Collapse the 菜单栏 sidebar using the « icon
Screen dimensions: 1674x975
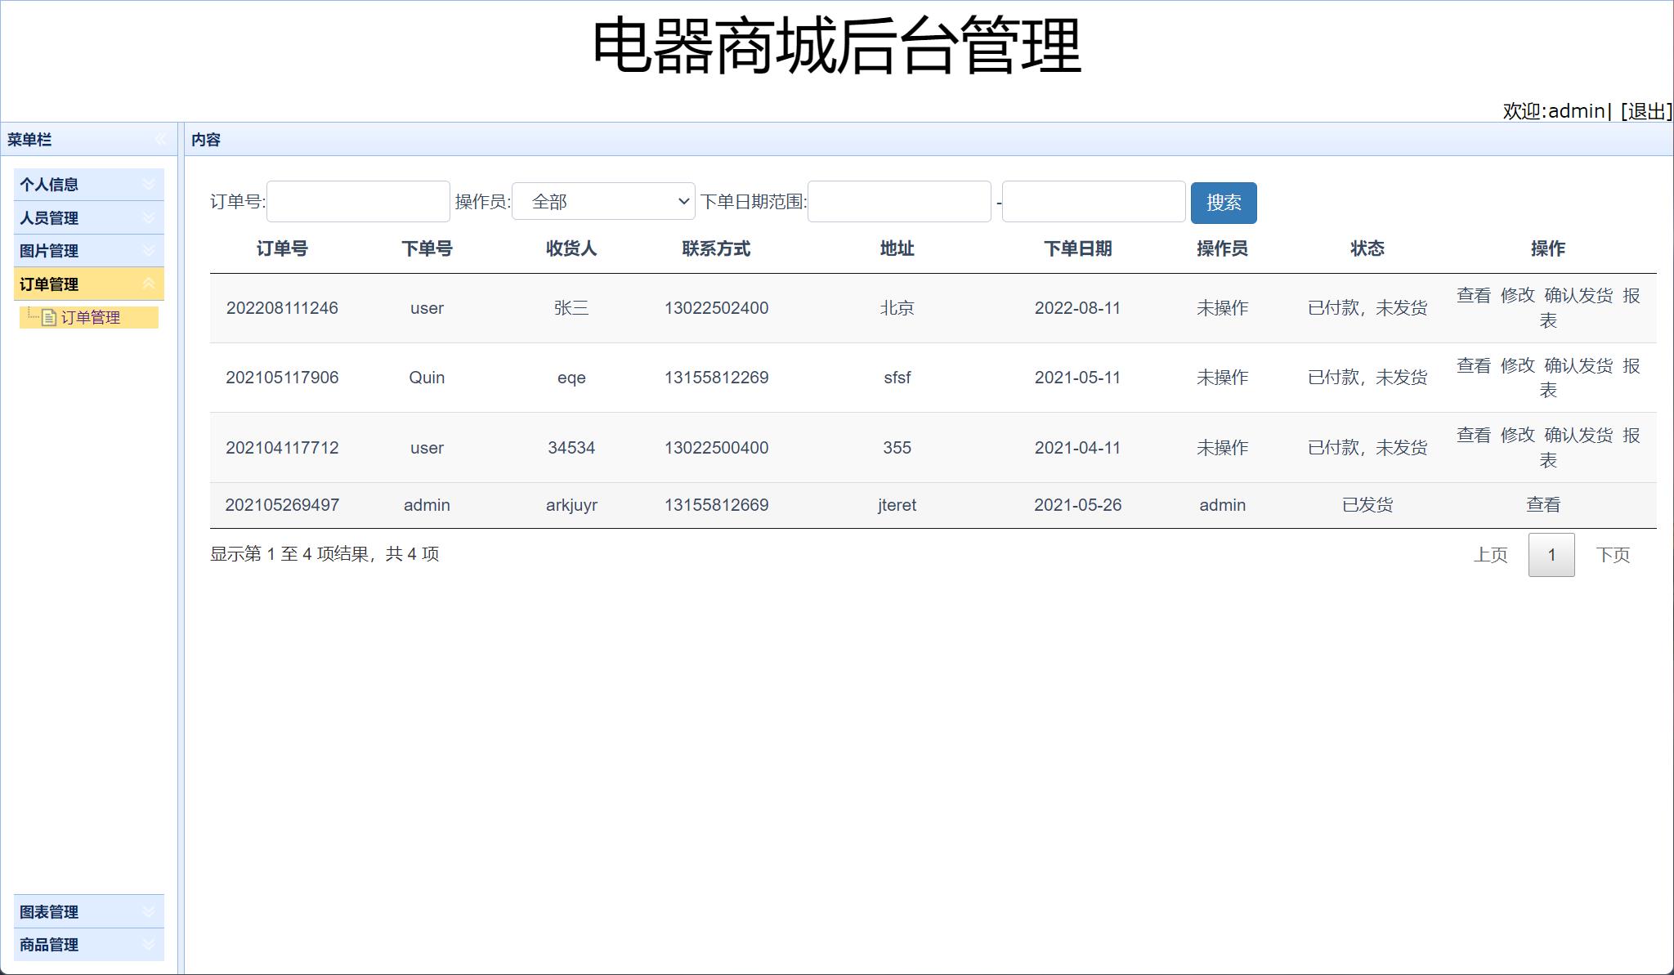tap(162, 140)
